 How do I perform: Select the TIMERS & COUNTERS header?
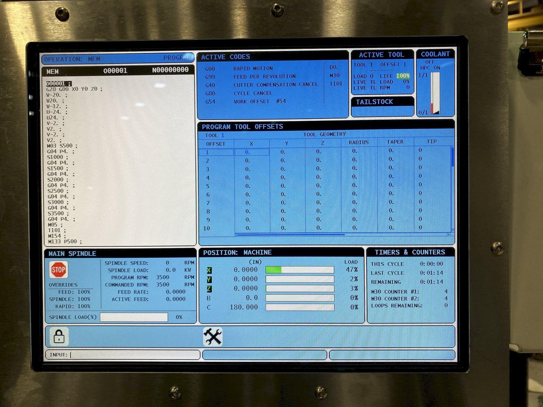pyautogui.click(x=410, y=252)
